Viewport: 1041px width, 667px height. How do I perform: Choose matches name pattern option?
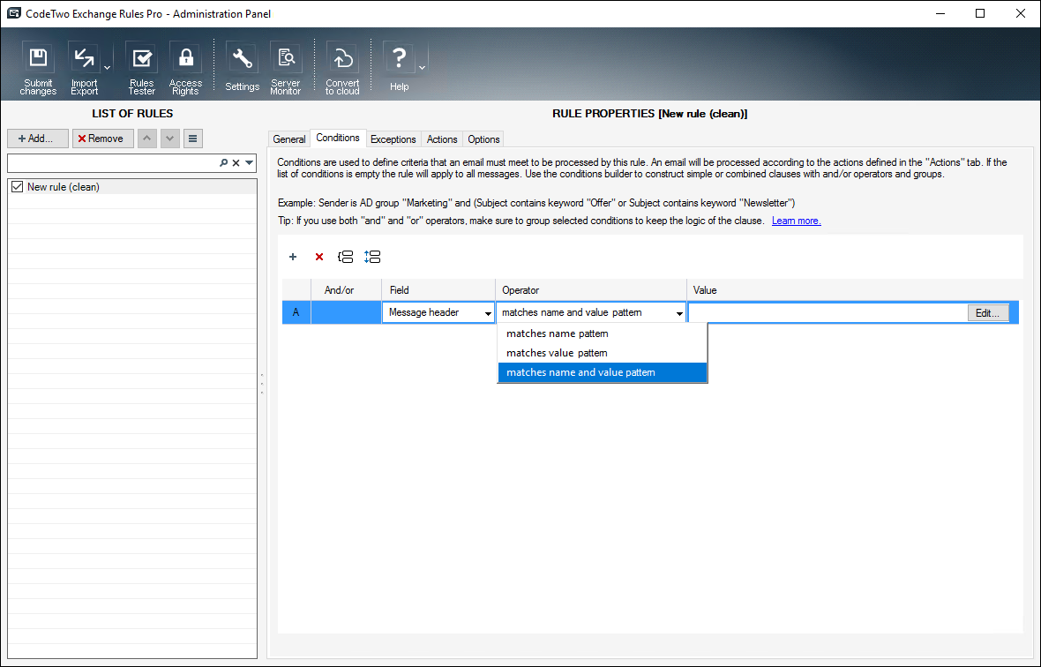coord(603,333)
